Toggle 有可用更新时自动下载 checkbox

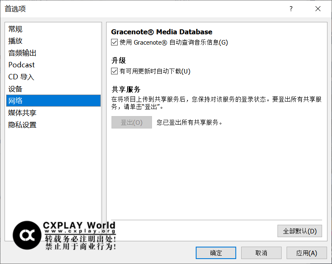click(114, 71)
